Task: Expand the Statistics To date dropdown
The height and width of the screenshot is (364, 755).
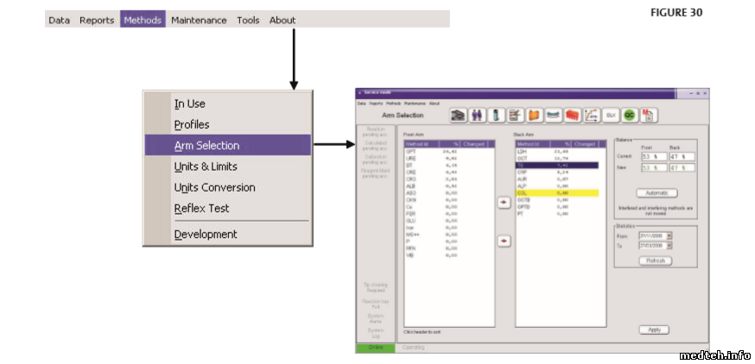Action: (x=669, y=245)
